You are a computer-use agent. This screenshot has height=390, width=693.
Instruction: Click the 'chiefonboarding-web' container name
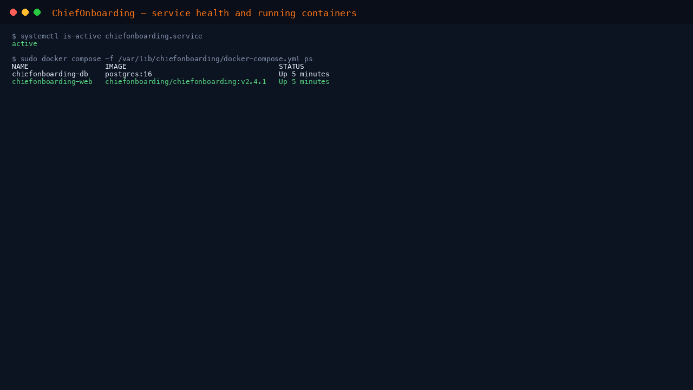coord(52,82)
